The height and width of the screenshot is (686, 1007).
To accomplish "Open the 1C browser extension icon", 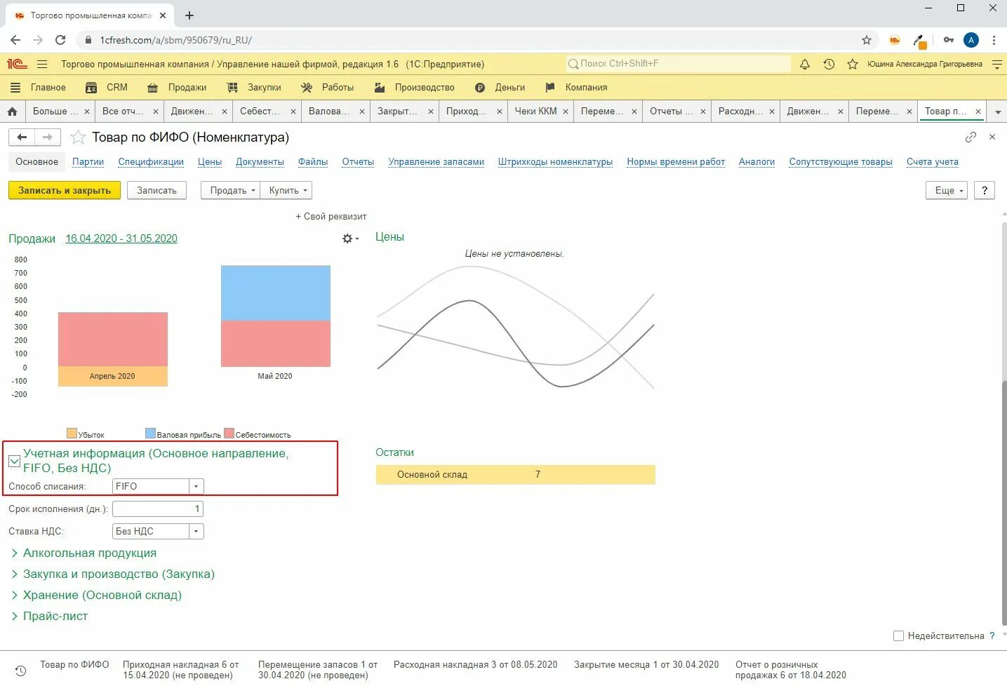I will [894, 40].
